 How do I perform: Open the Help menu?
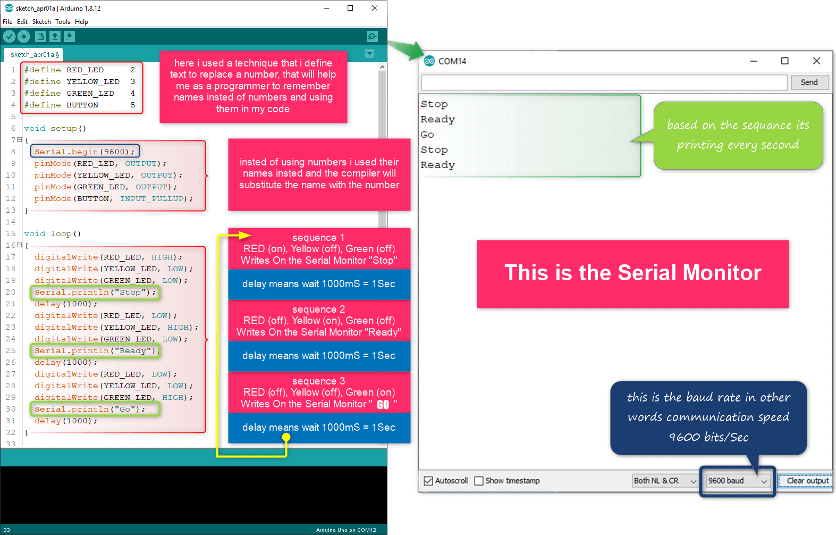81,22
